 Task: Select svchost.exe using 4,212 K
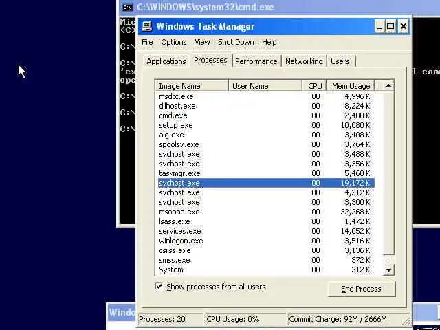pyautogui.click(x=265, y=192)
